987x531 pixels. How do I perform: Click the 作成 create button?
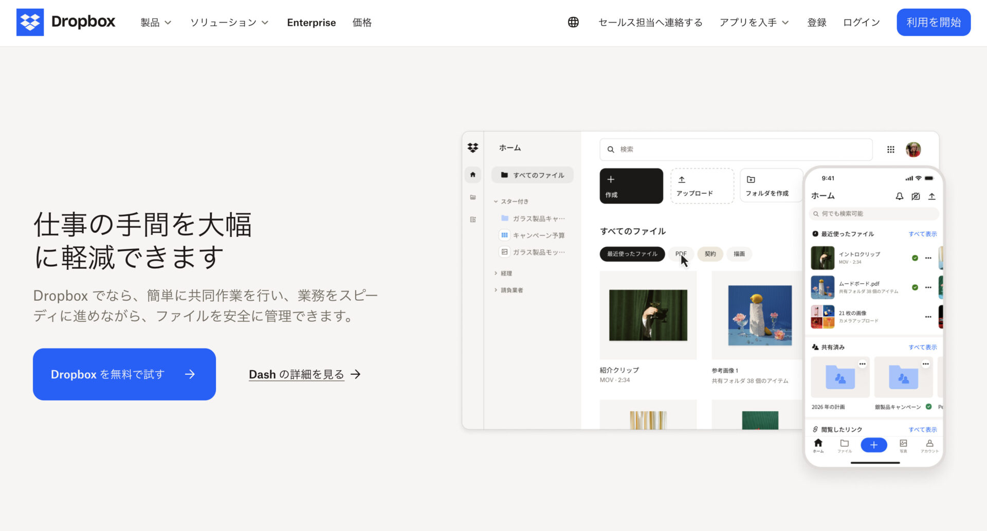631,186
